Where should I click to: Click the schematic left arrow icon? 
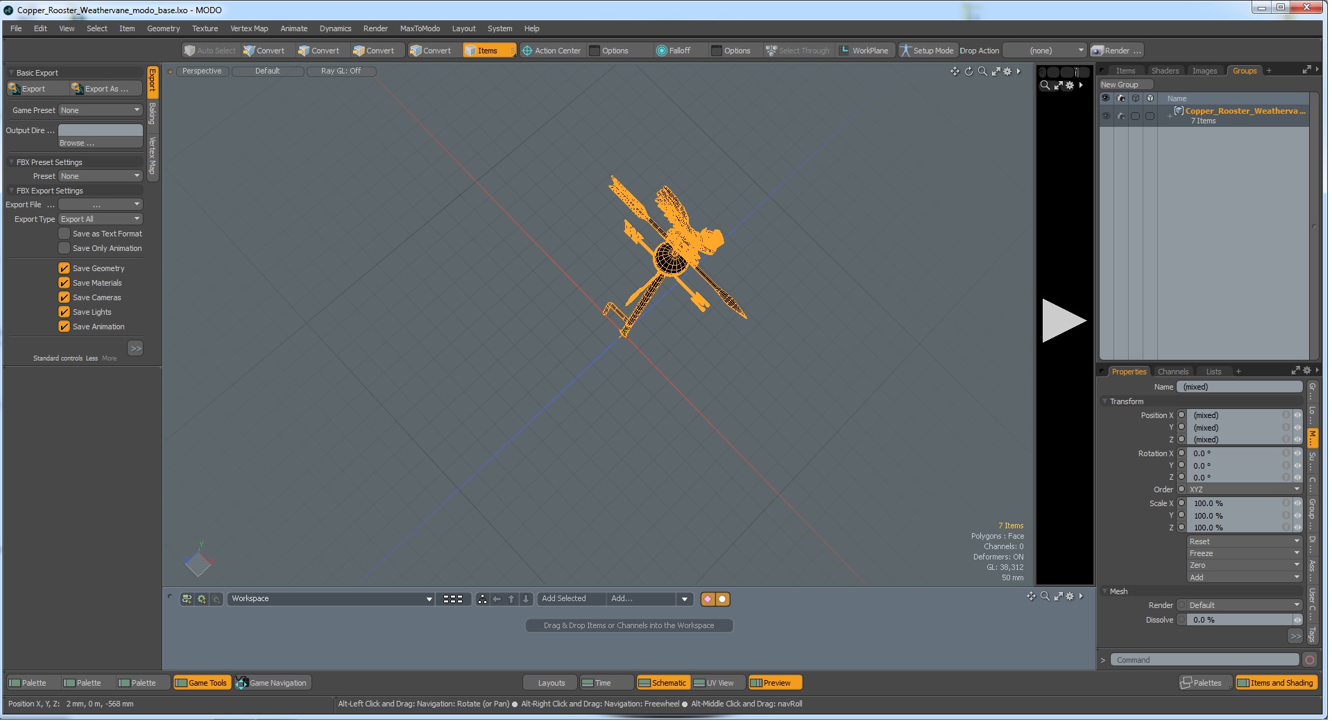(x=497, y=599)
